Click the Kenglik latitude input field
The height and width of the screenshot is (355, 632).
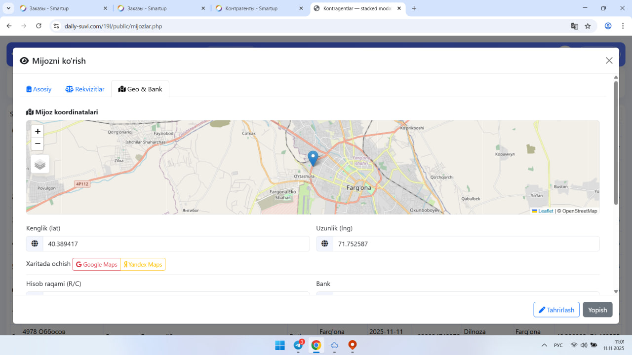(x=176, y=244)
